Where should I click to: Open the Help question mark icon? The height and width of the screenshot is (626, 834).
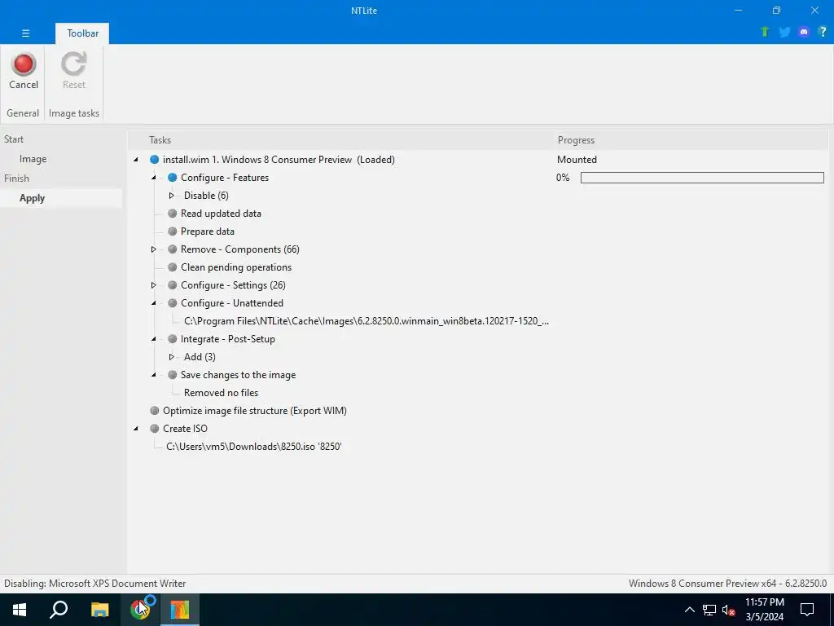tap(823, 32)
